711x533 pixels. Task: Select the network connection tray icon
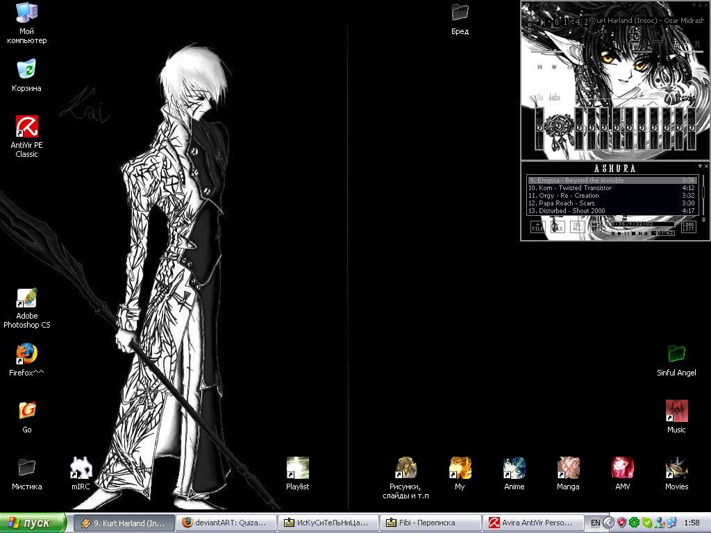[671, 523]
